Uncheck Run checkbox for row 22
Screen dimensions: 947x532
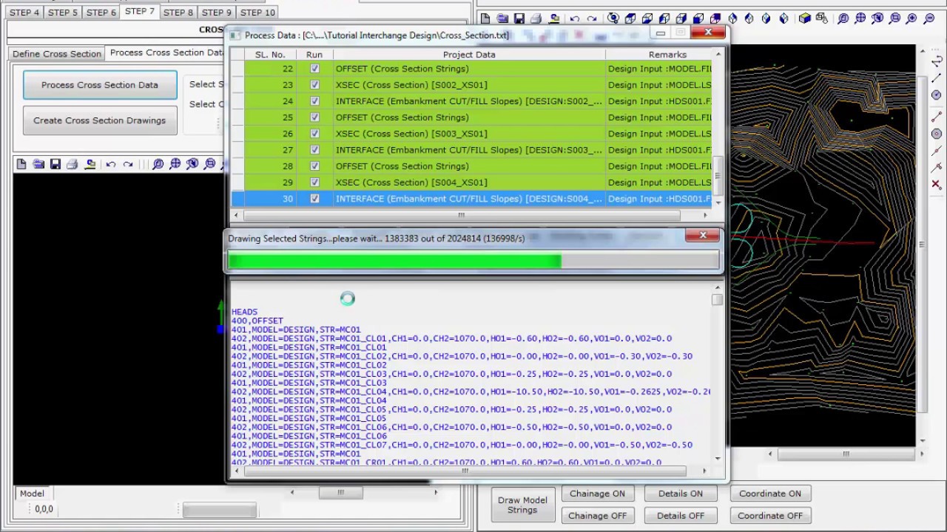pyautogui.click(x=314, y=69)
